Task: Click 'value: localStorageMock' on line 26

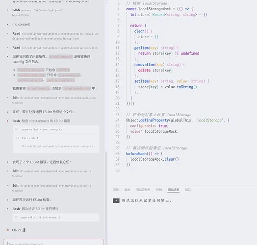Action: pos(154,131)
